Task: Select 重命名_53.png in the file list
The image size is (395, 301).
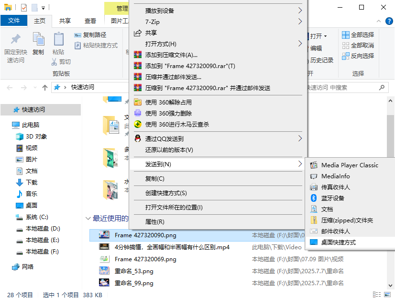Action: pyautogui.click(x=134, y=271)
